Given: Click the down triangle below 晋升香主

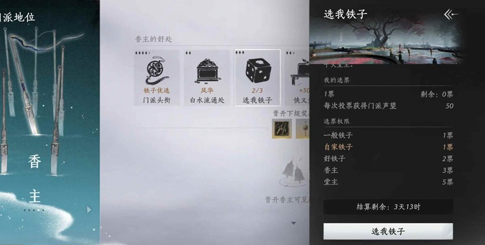Looking at the screenshot, I should pos(293,223).
